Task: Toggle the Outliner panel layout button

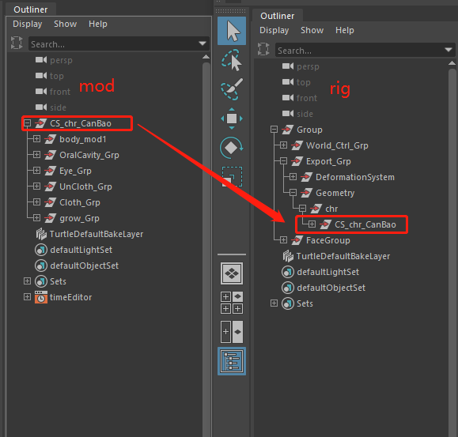Action: pyautogui.click(x=232, y=361)
